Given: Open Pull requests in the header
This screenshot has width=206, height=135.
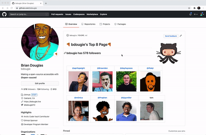Looking at the screenshot, I should tap(57, 14).
